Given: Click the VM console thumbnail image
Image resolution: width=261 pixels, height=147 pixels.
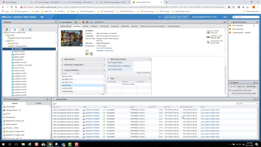Looking at the screenshot, I should [72, 38].
